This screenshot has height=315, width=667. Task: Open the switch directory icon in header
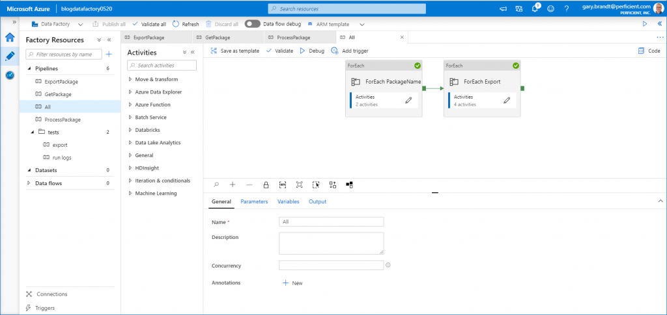tap(518, 8)
